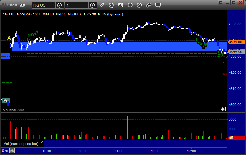The width and height of the screenshot is (246, 155).
Task: Click the 1000 volume axis label
Action: (232, 129)
